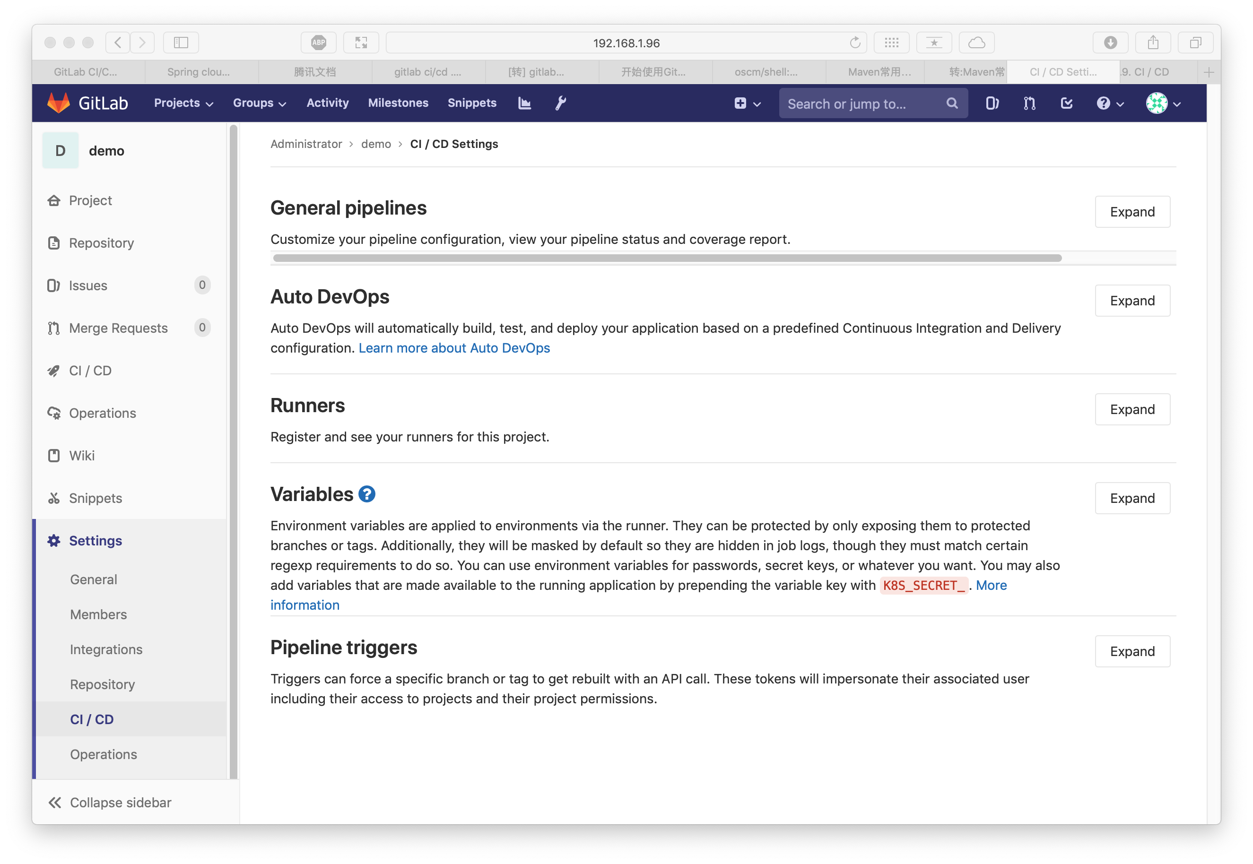Open the Projects dropdown menu
This screenshot has width=1253, height=864.
183,103
